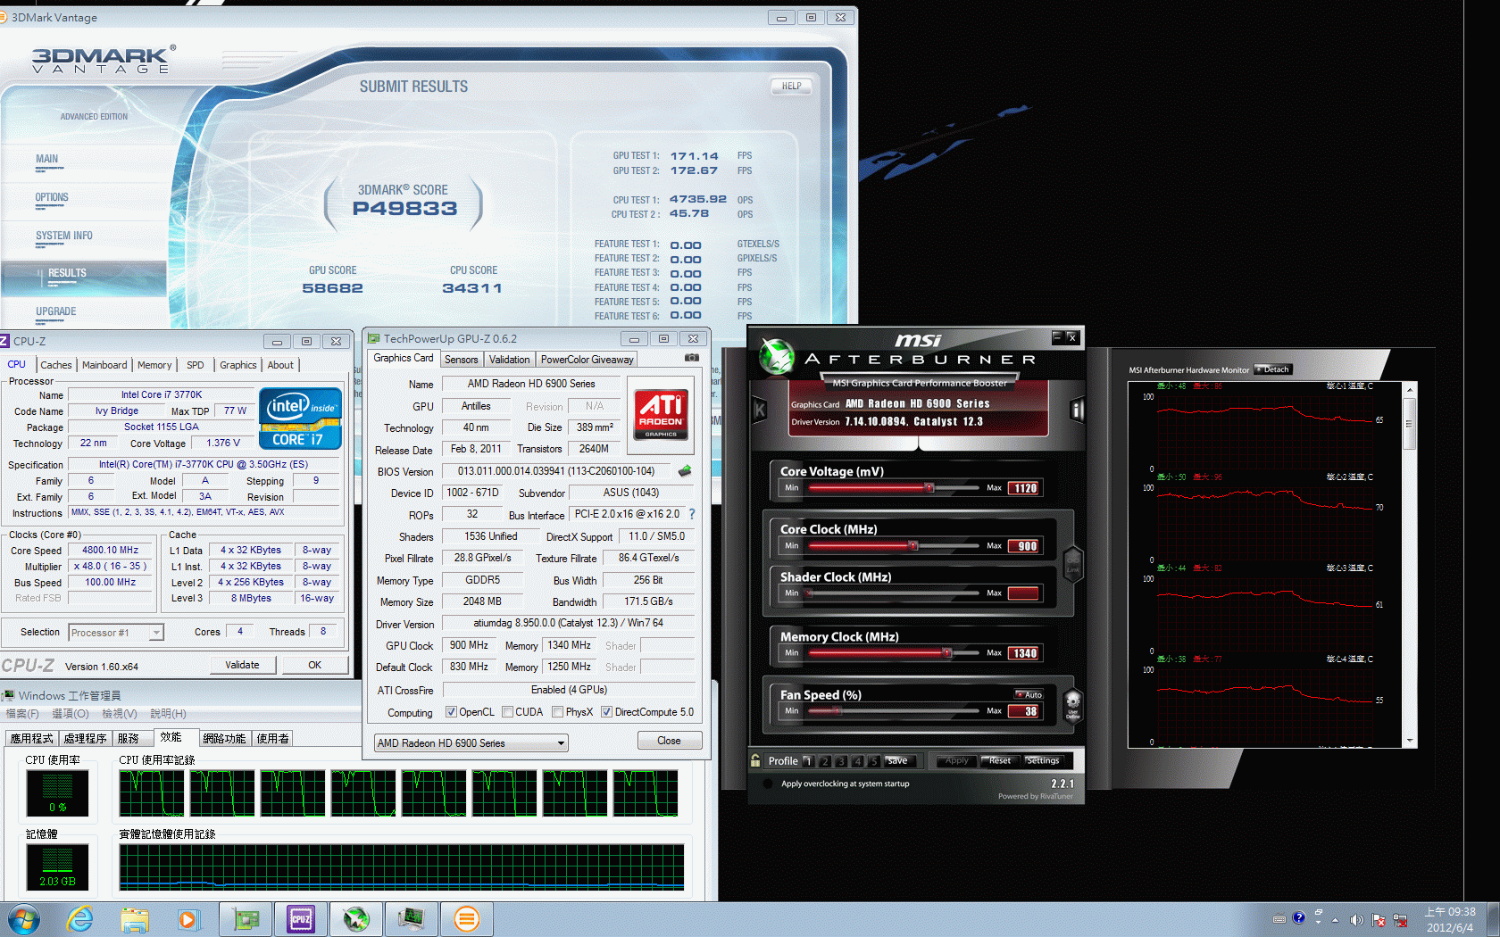Open the Windows Start orb
The image size is (1500, 937).
pyautogui.click(x=23, y=919)
